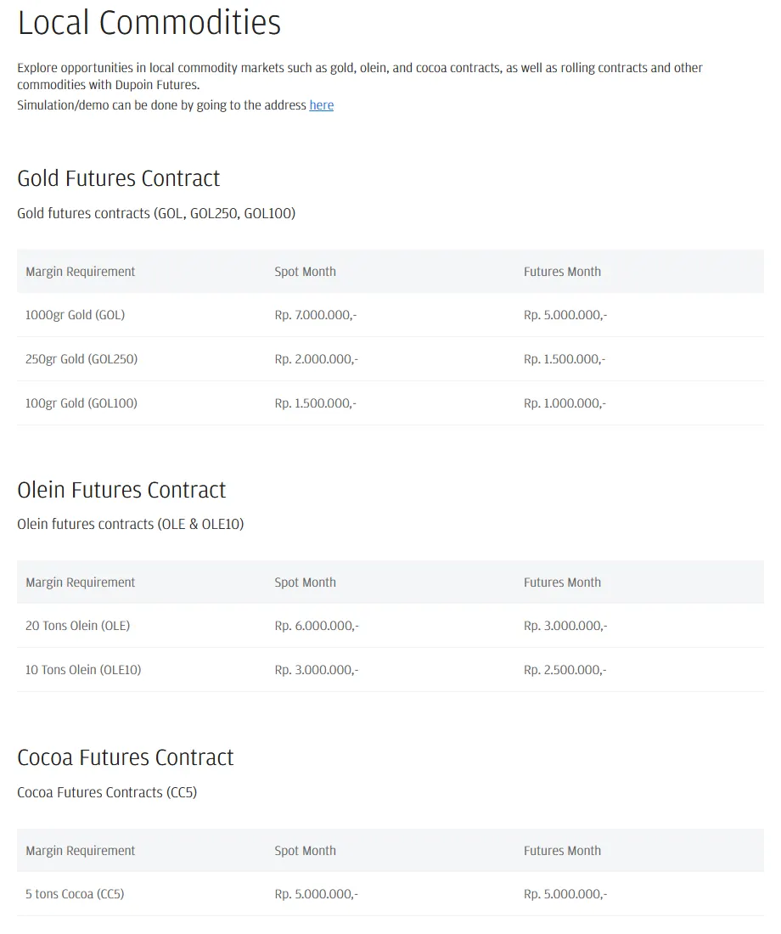Click GOL250 spot month Rp. 2.000.000

pos(317,359)
